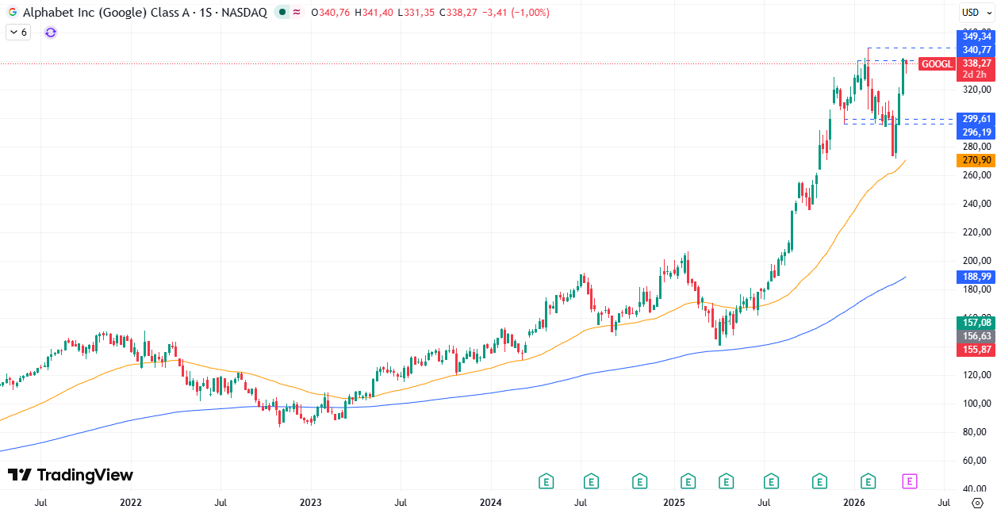The height and width of the screenshot is (513, 997).
Task: Open the USD currency dropdown
Action: point(976,13)
